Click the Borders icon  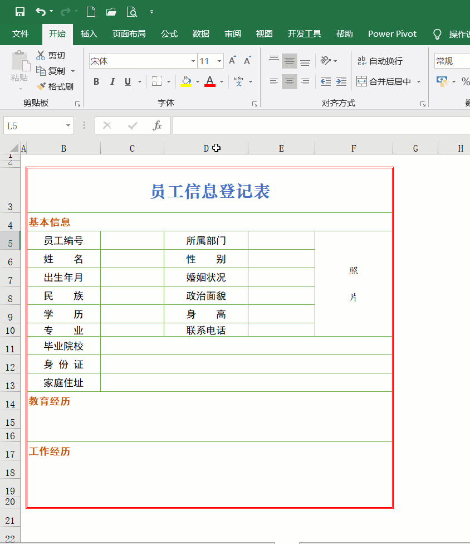pyautogui.click(x=156, y=81)
